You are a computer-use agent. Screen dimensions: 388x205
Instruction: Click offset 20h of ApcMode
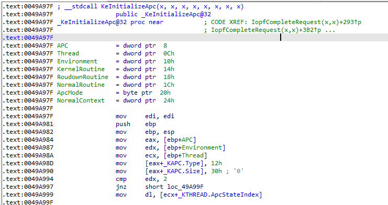(165, 93)
